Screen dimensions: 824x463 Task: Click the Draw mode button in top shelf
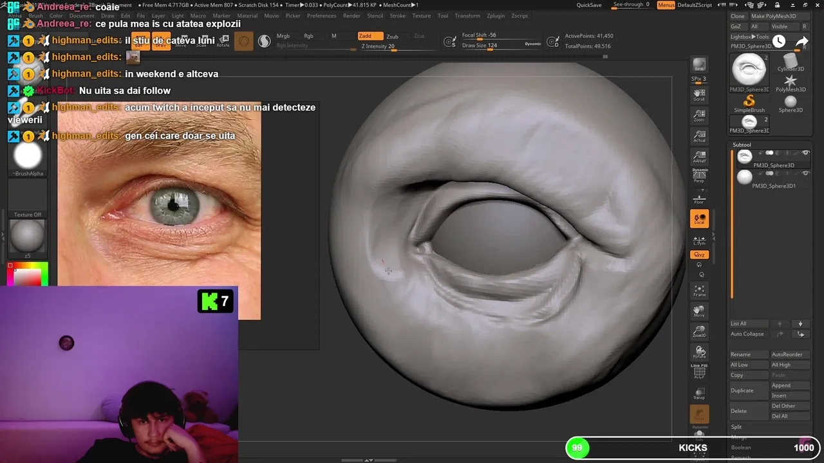coord(161,41)
